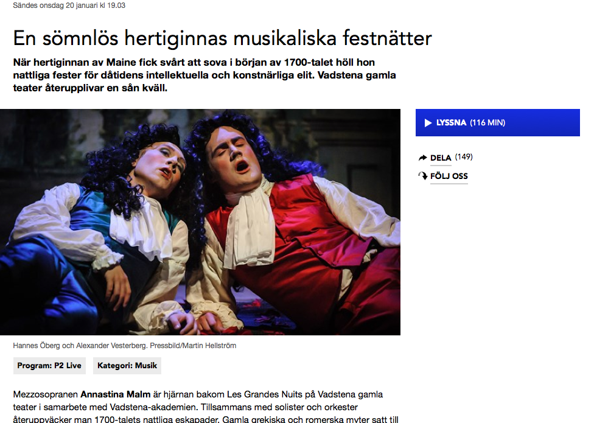Click the Pressbild/Martin Hellström photo credit

[x=193, y=345]
